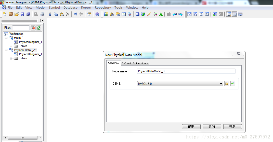Open the Properties toolbar icon

pyautogui.click(x=89, y=14)
